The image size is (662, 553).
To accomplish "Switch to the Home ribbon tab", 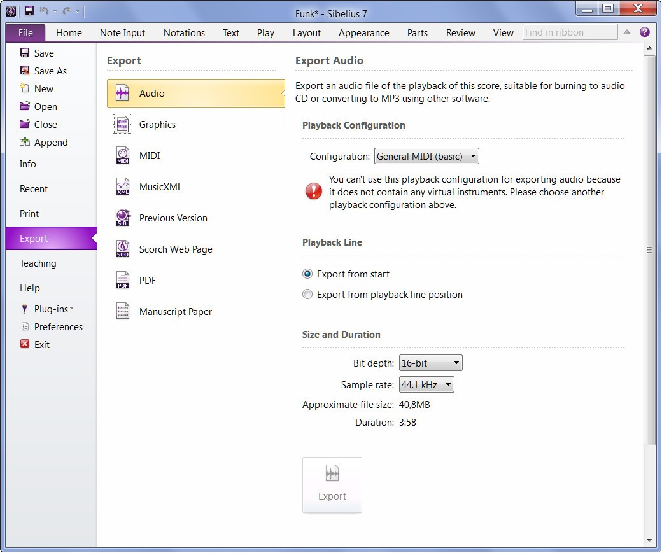I will click(x=69, y=33).
